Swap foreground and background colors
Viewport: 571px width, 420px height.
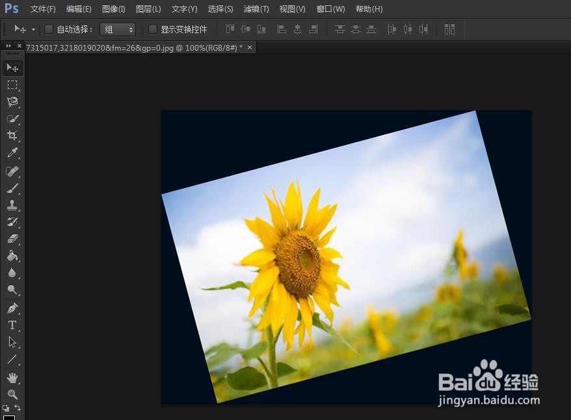[x=18, y=408]
